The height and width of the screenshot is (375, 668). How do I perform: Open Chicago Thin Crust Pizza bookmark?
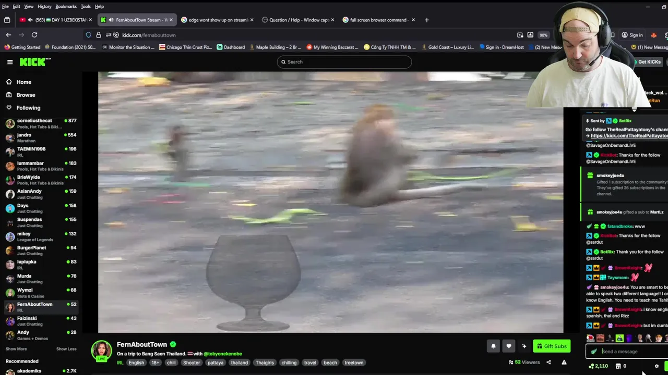pyautogui.click(x=185, y=47)
